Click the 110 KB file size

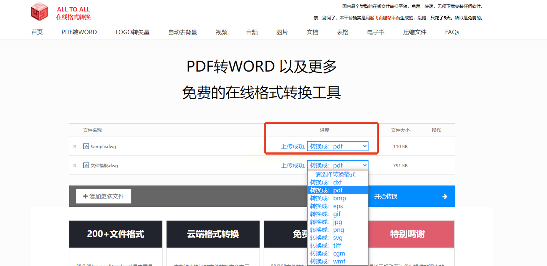point(400,146)
